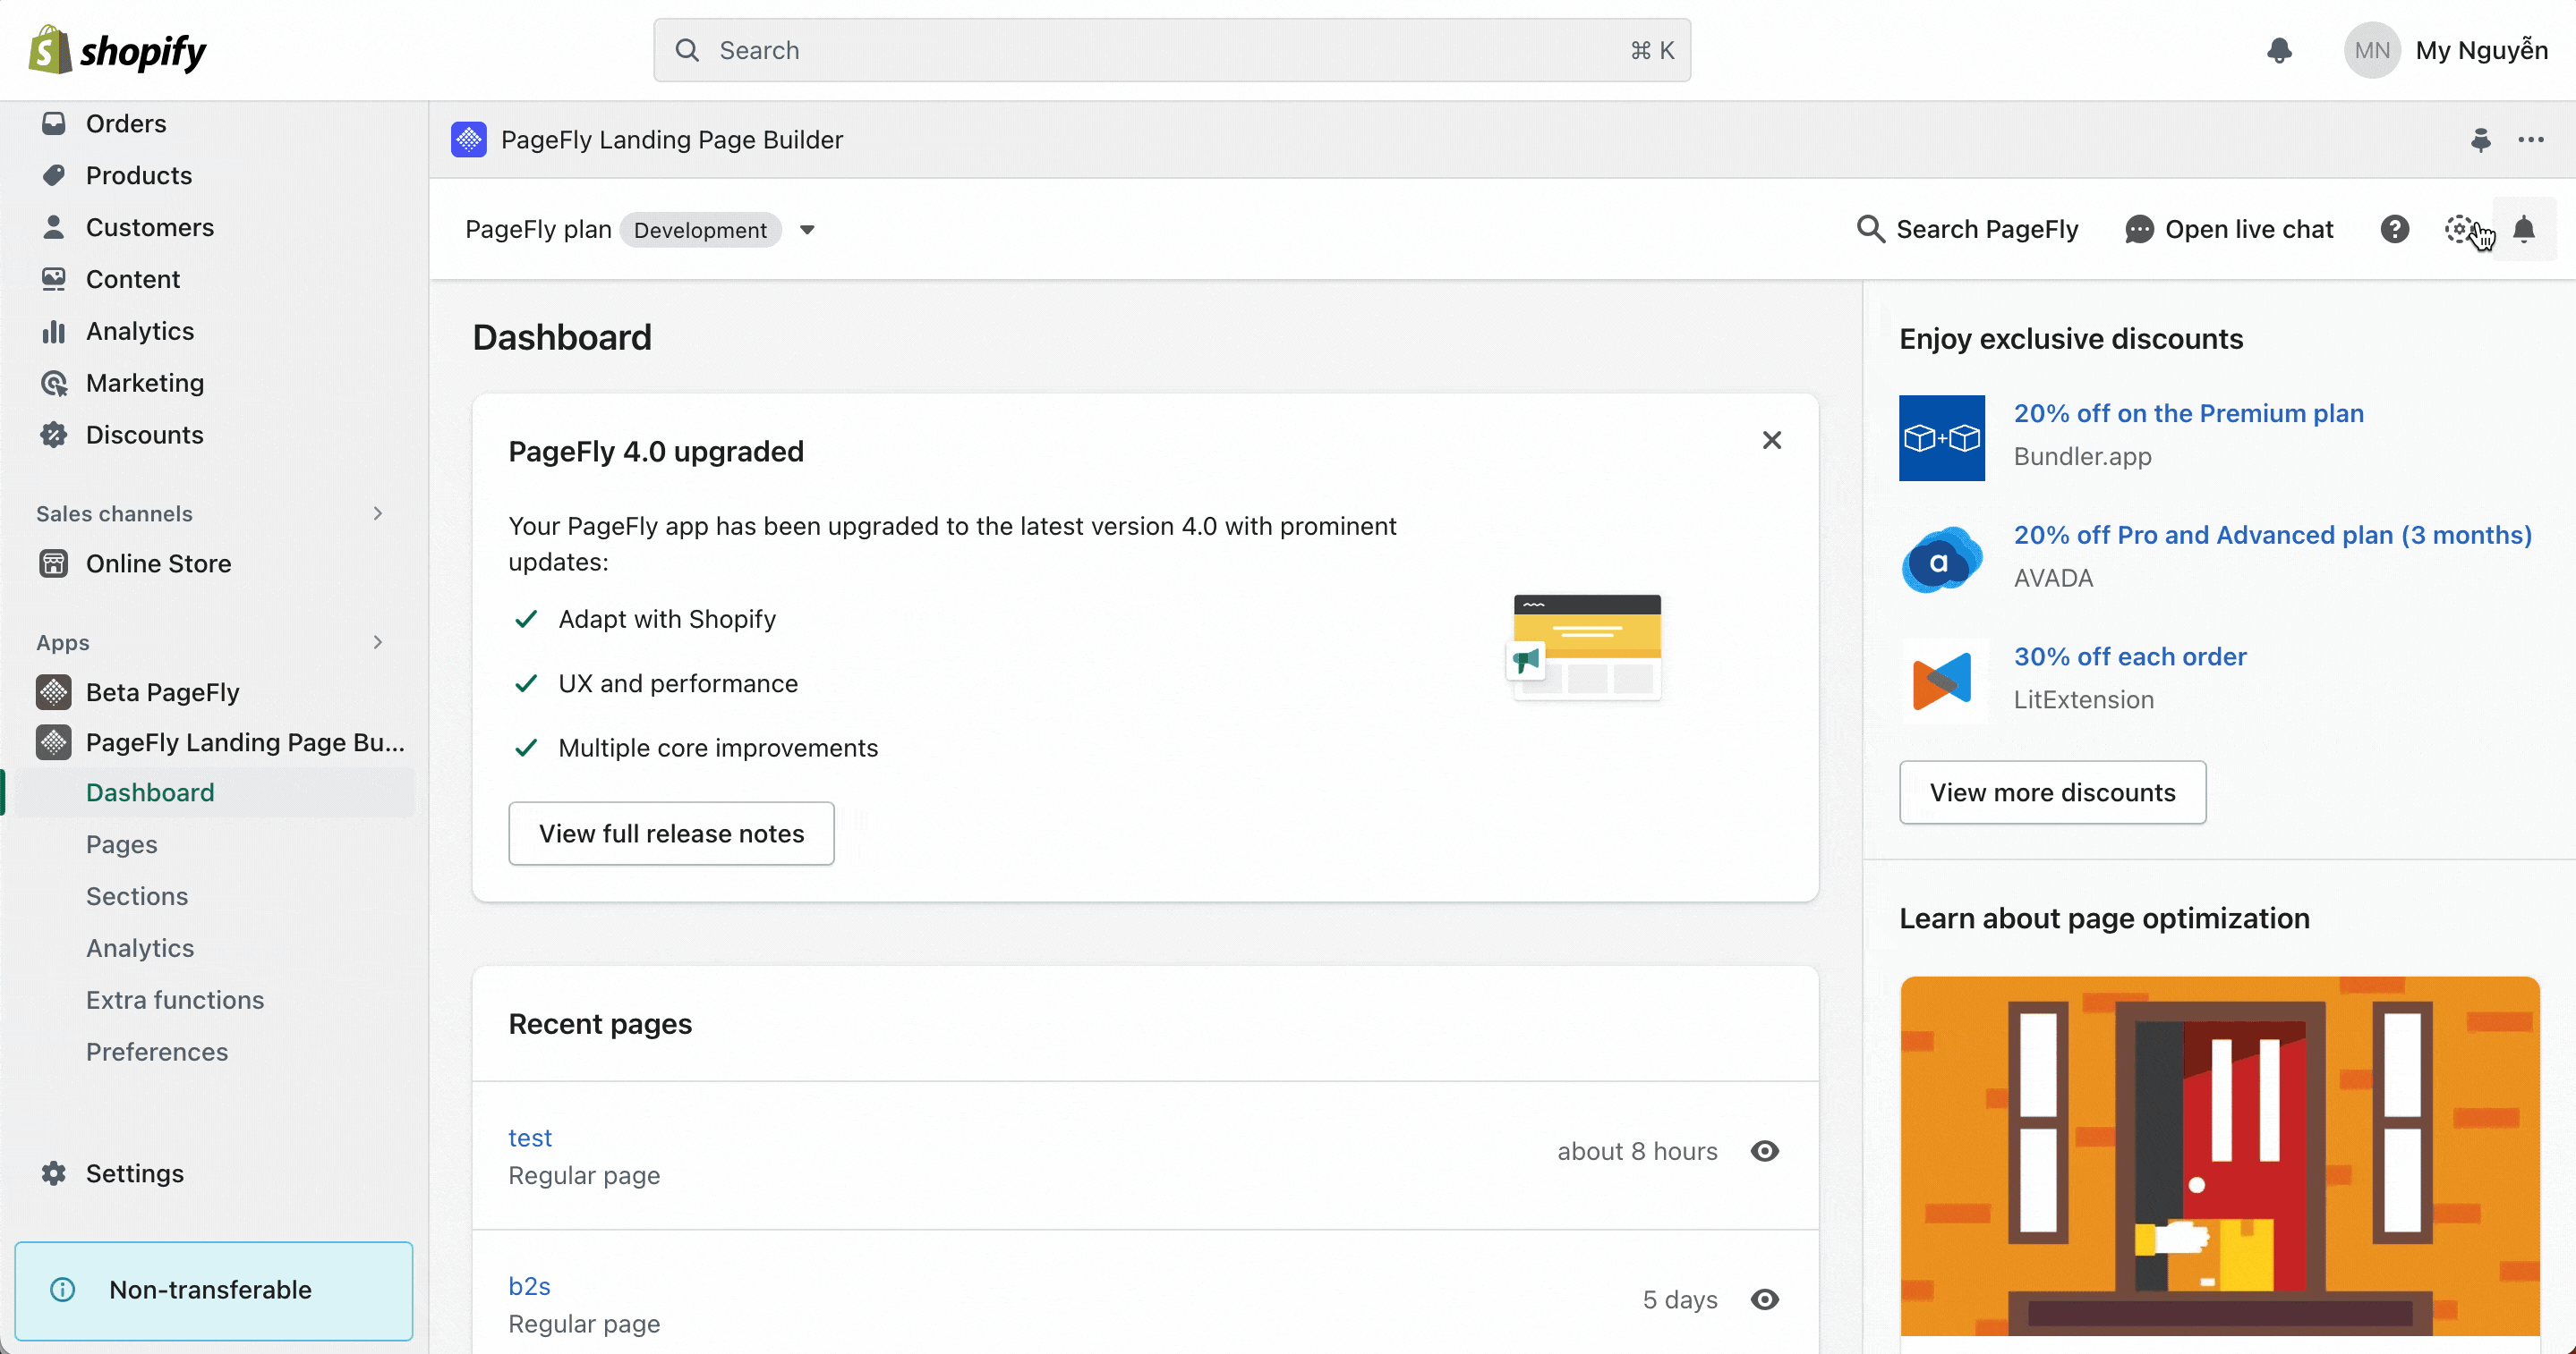This screenshot has height=1354, width=2576.
Task: Expand the Apps section chevron
Action: 377,642
